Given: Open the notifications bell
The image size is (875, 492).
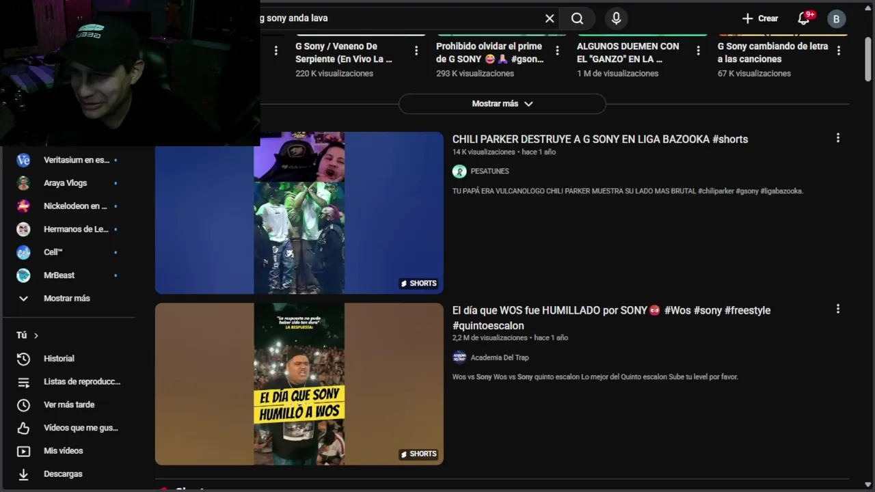Looking at the screenshot, I should click(805, 18).
